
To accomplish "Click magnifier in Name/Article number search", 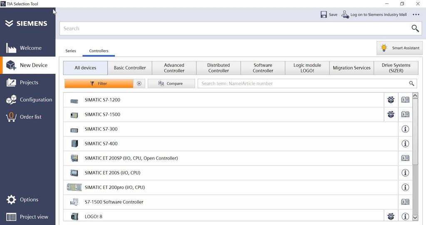I will [411, 84].
